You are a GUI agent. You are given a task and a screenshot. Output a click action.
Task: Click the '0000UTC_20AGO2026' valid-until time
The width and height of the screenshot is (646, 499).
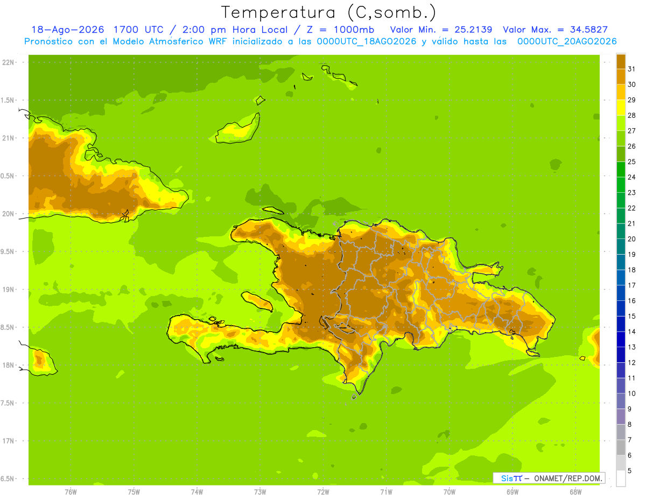(x=567, y=41)
